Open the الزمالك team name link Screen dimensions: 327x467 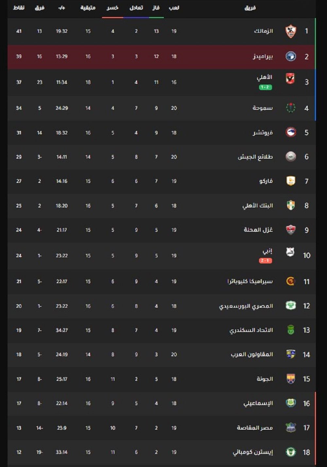tap(263, 31)
